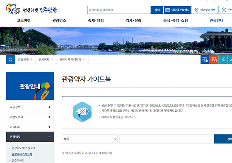232x163 pixels.
Task: Click the board 검색 button beside the text field
Action: [223, 139]
